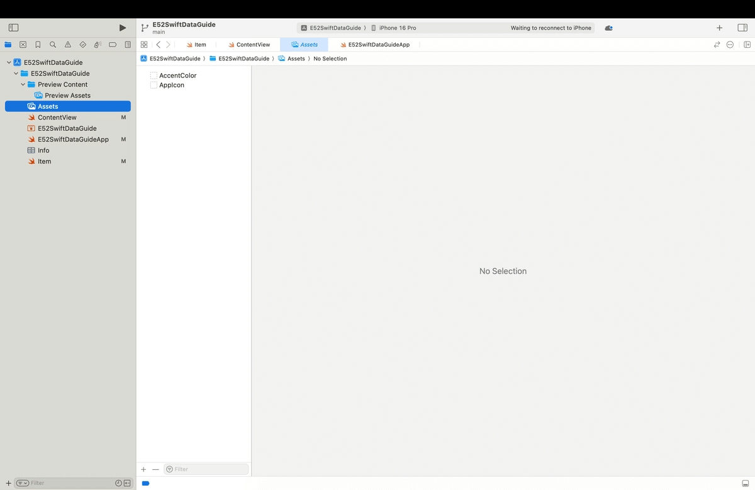Go back with the left chevron

pos(158,45)
